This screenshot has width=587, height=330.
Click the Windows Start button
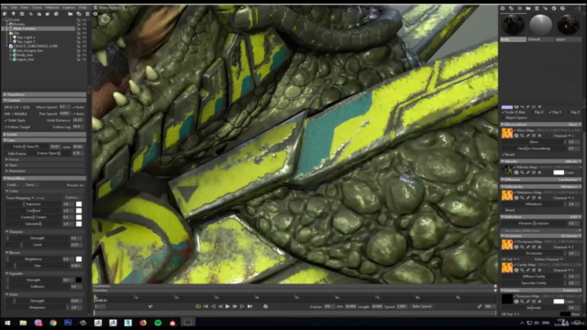tap(7, 323)
